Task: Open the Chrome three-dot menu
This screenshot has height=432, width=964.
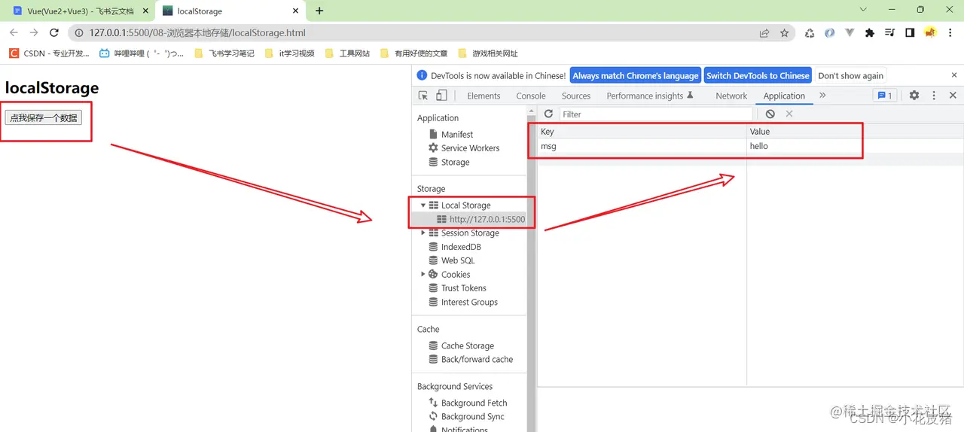Action: 950,33
